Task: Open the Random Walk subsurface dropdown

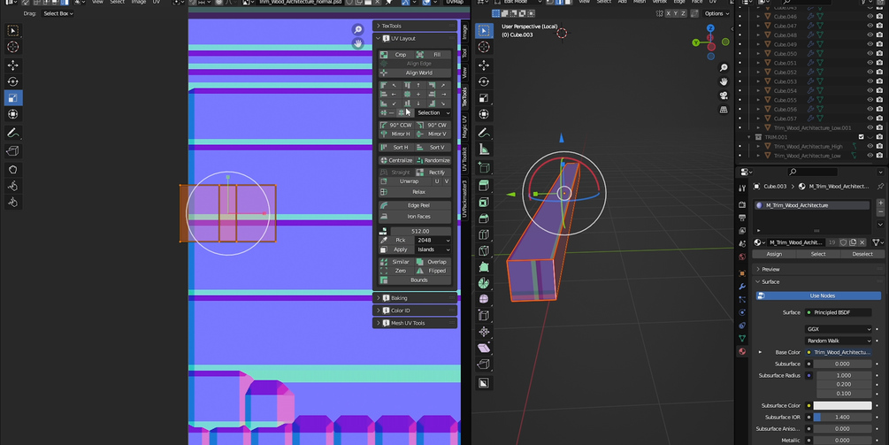Action: tap(838, 341)
